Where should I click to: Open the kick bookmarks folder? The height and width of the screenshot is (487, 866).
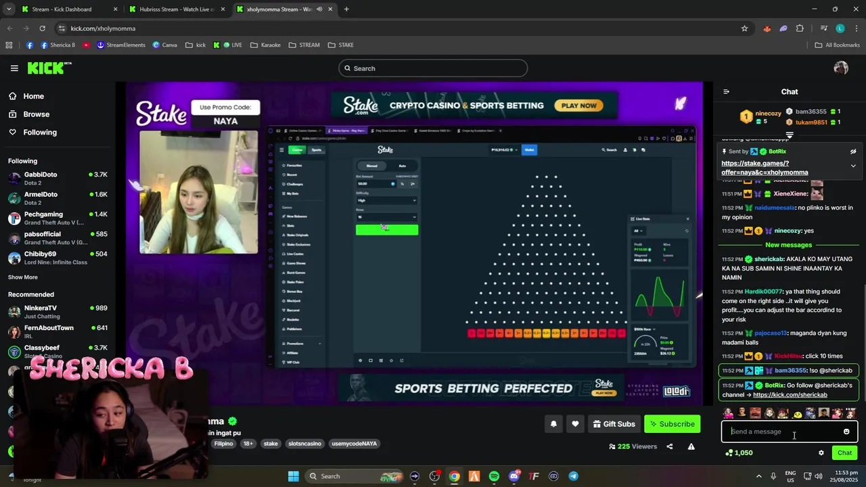pos(195,45)
